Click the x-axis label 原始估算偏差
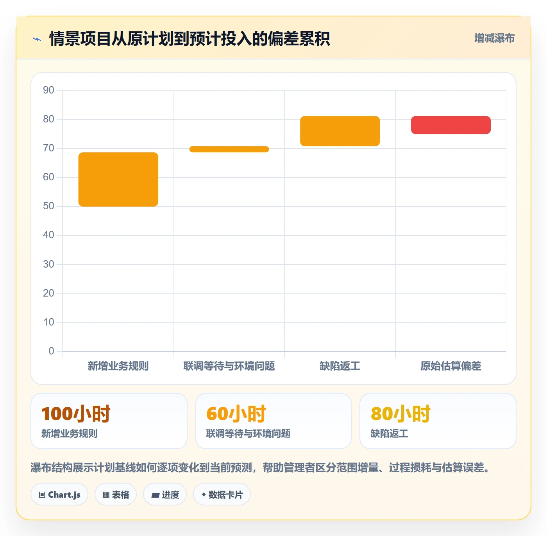The image size is (547, 536). click(451, 366)
